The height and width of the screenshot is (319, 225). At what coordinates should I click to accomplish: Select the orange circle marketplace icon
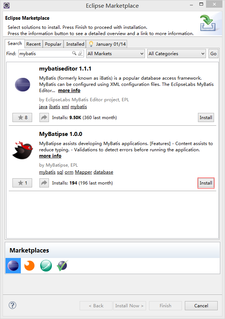[30, 266]
